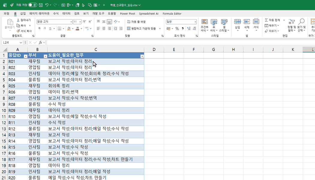Click the align left icon

coord(98,28)
